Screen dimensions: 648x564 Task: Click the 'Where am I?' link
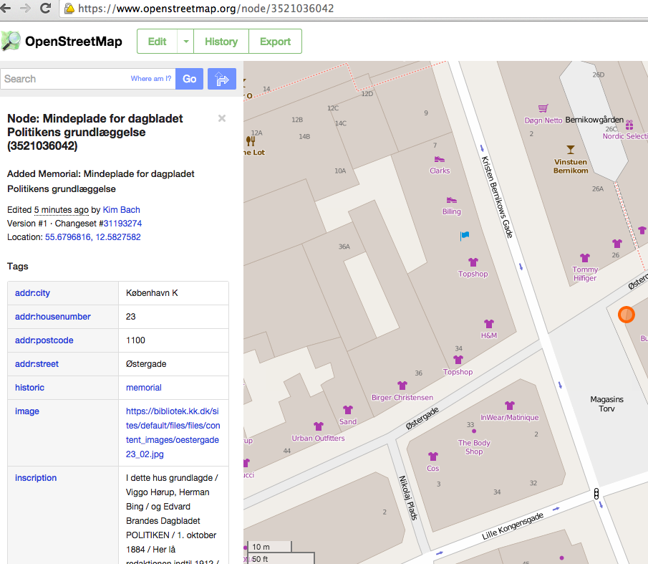(x=151, y=79)
